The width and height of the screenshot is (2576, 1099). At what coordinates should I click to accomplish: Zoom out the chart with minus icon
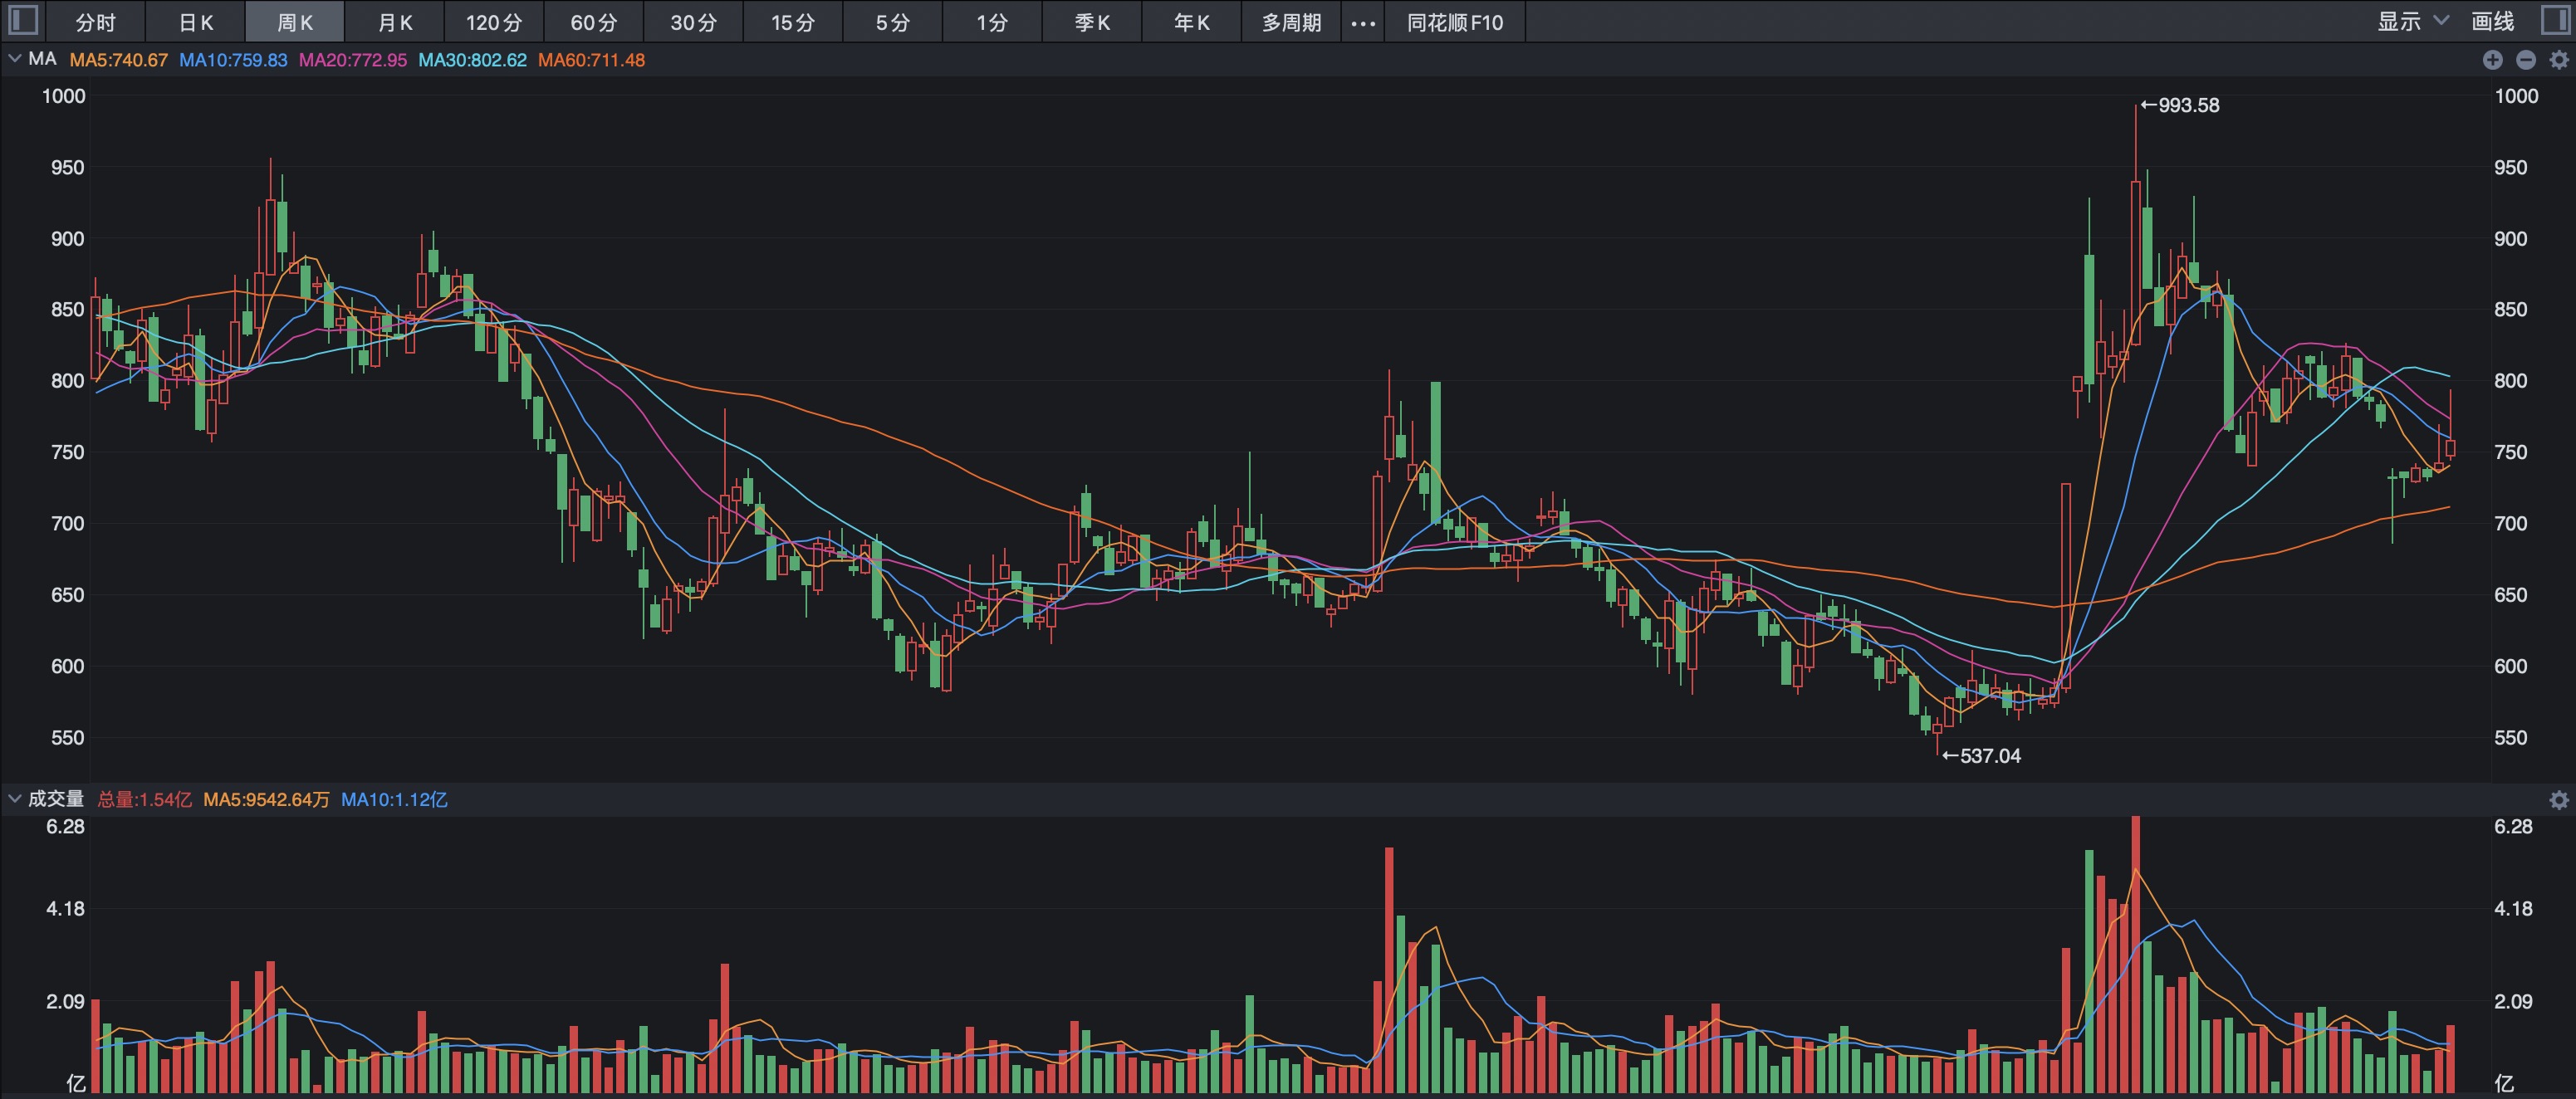(x=2525, y=60)
